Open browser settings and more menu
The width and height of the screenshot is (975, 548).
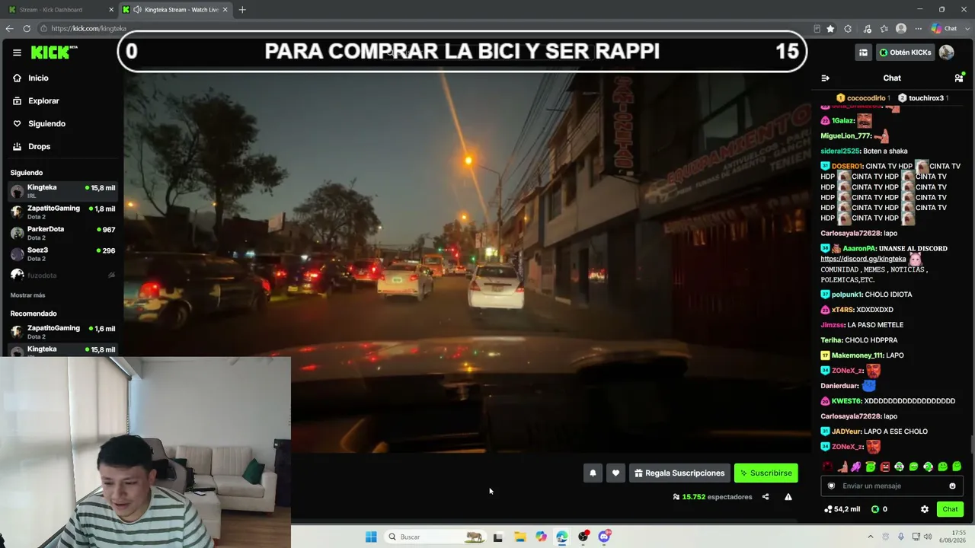point(918,28)
